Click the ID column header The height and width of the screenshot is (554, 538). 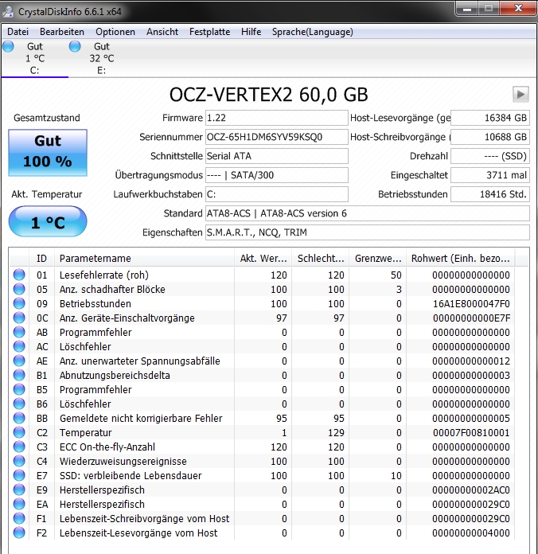41,258
